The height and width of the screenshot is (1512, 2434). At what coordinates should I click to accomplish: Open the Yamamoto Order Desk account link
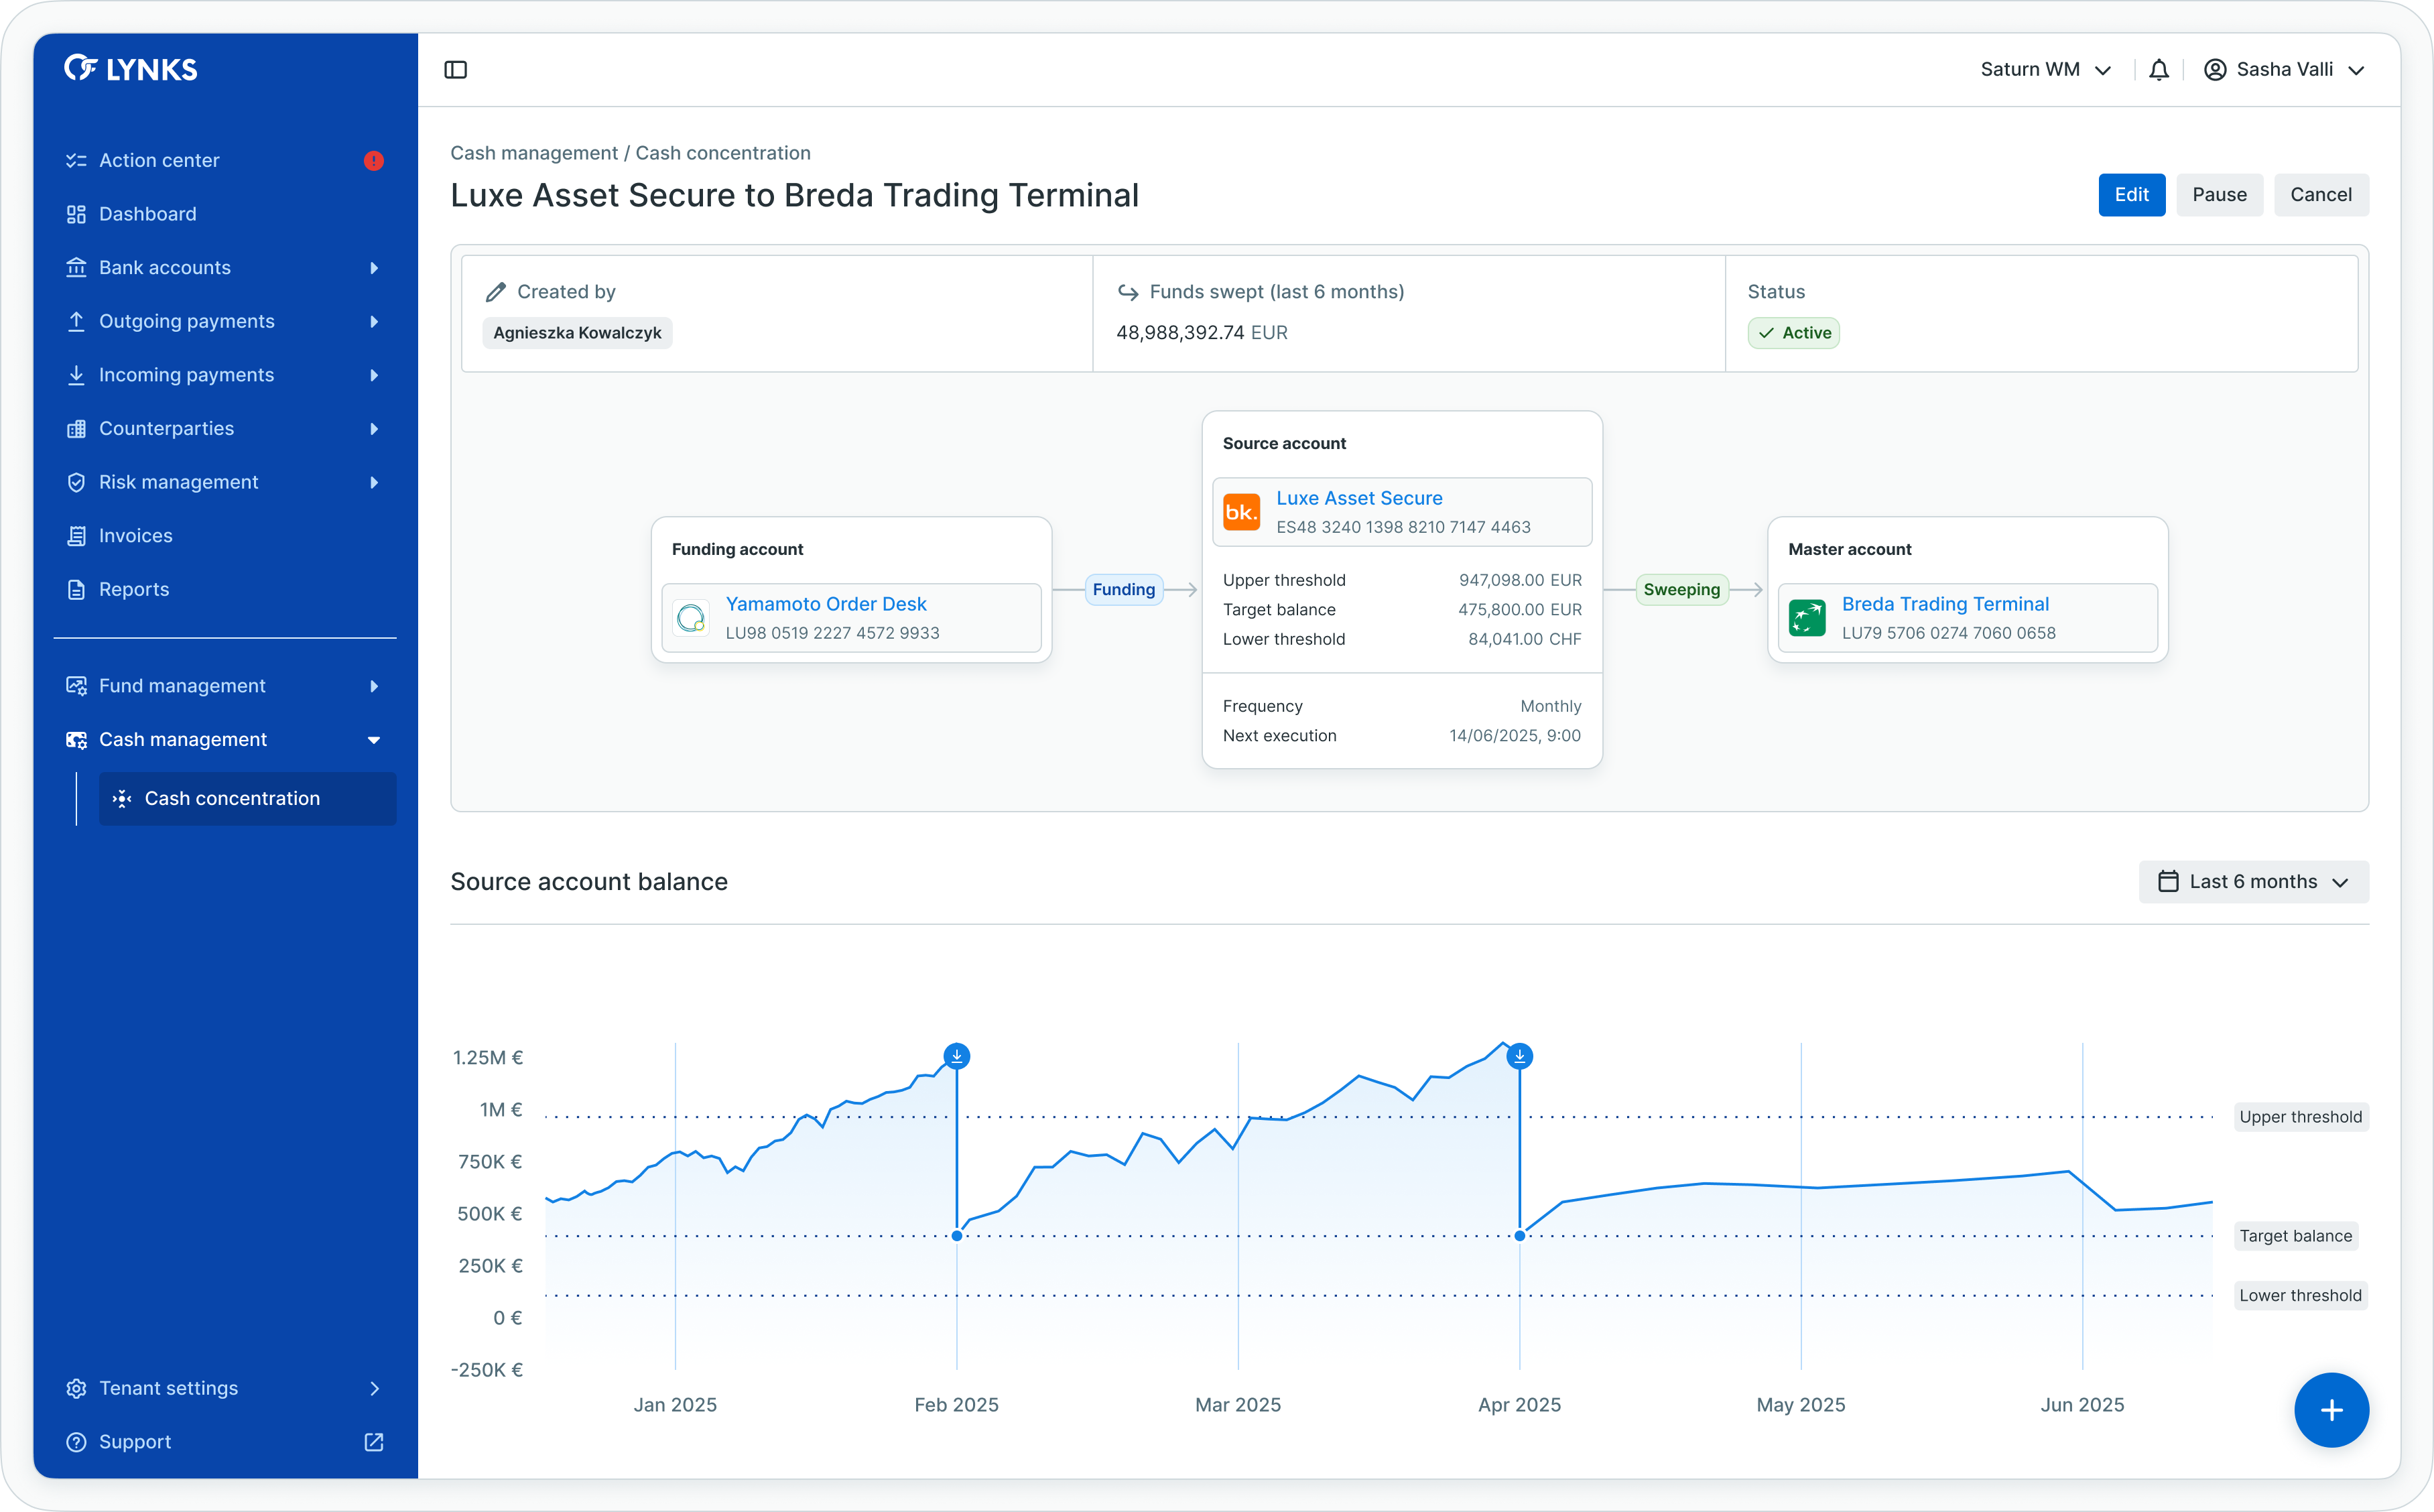[x=826, y=604]
